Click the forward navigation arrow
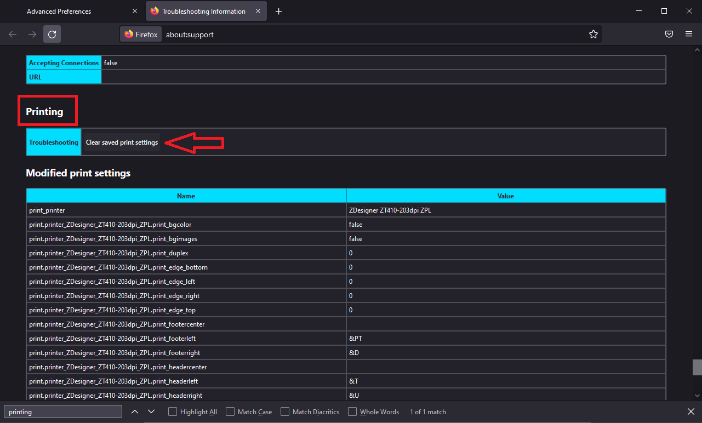 point(32,35)
